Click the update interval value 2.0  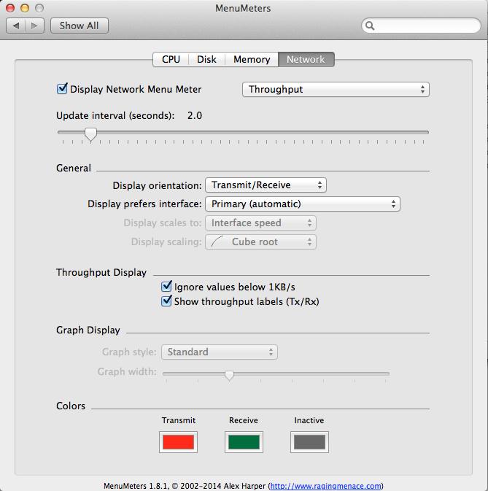click(x=195, y=115)
